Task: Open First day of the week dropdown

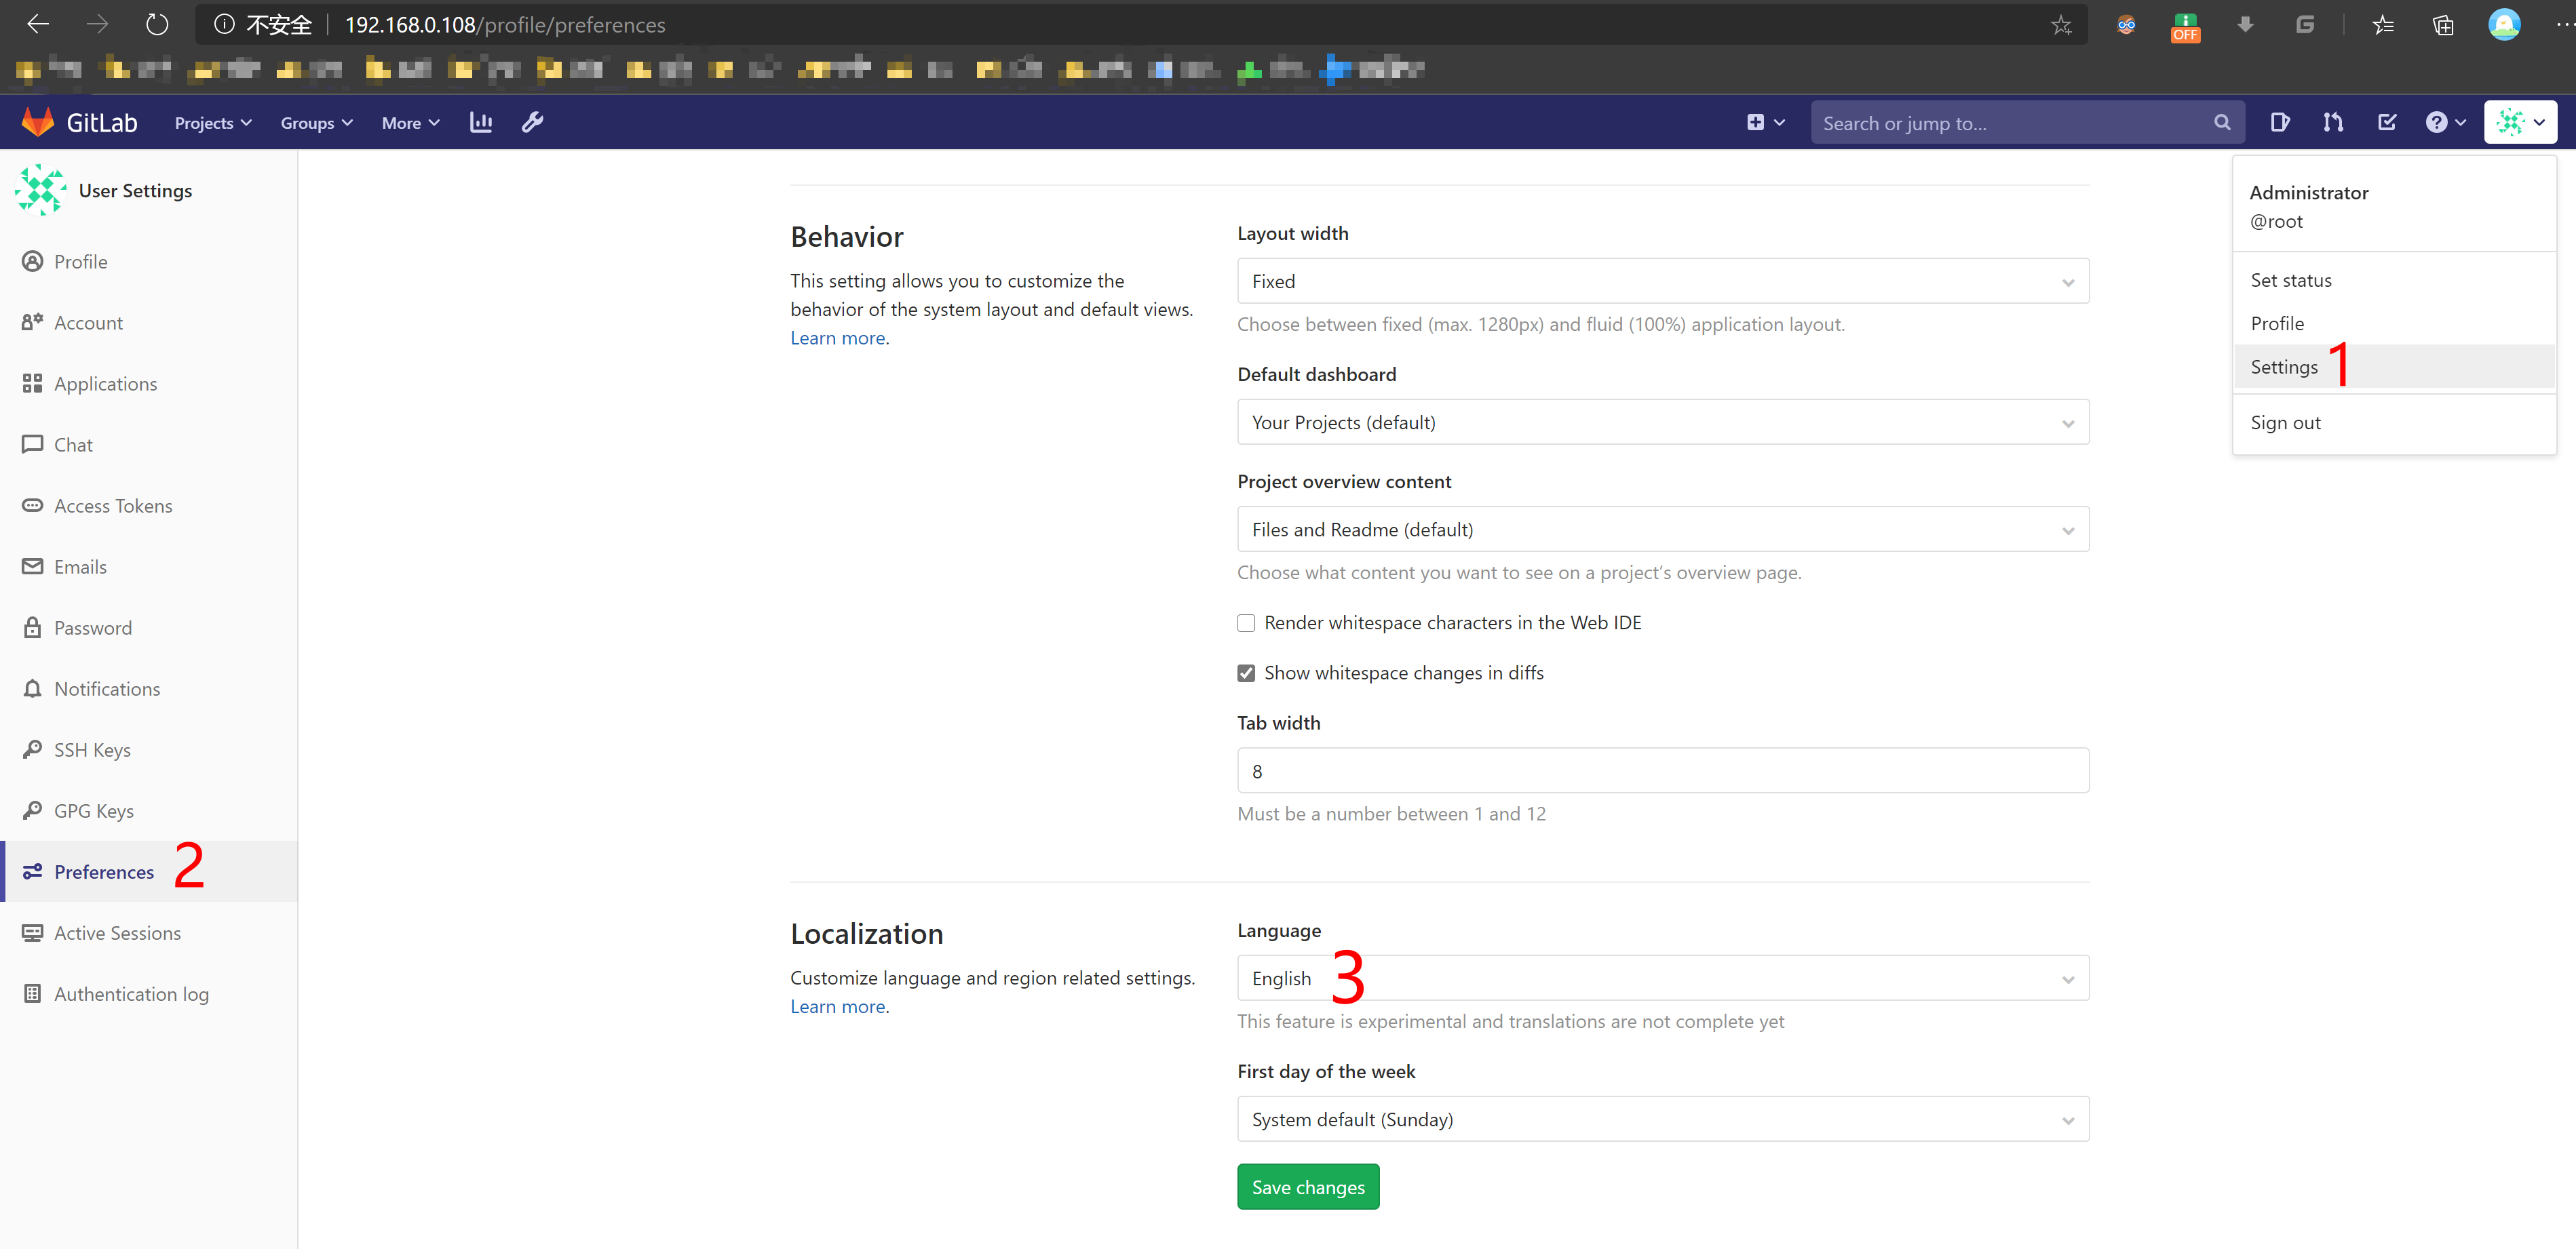Action: (x=1662, y=1119)
